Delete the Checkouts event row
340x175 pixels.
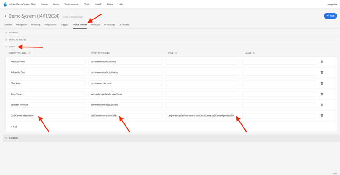click(x=321, y=83)
